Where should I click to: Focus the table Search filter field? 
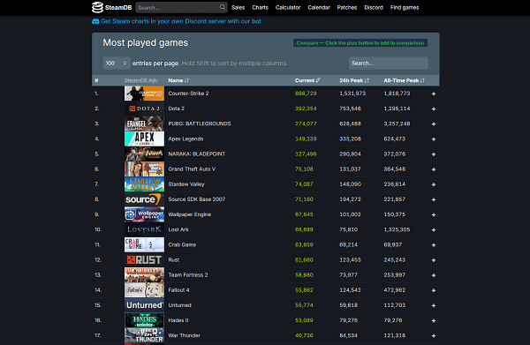[x=389, y=64]
